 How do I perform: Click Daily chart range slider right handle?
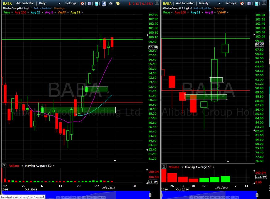tap(150, 195)
